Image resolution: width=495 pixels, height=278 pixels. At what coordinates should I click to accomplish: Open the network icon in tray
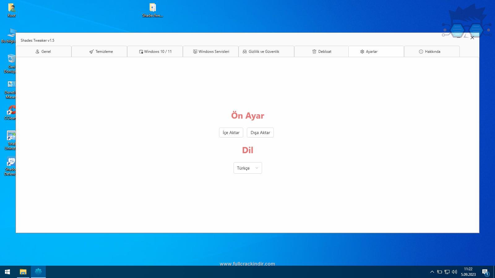pos(447,272)
